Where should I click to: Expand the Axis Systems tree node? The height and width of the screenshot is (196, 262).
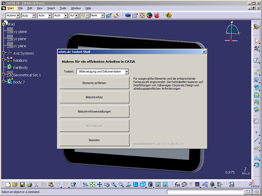[x=4, y=53]
